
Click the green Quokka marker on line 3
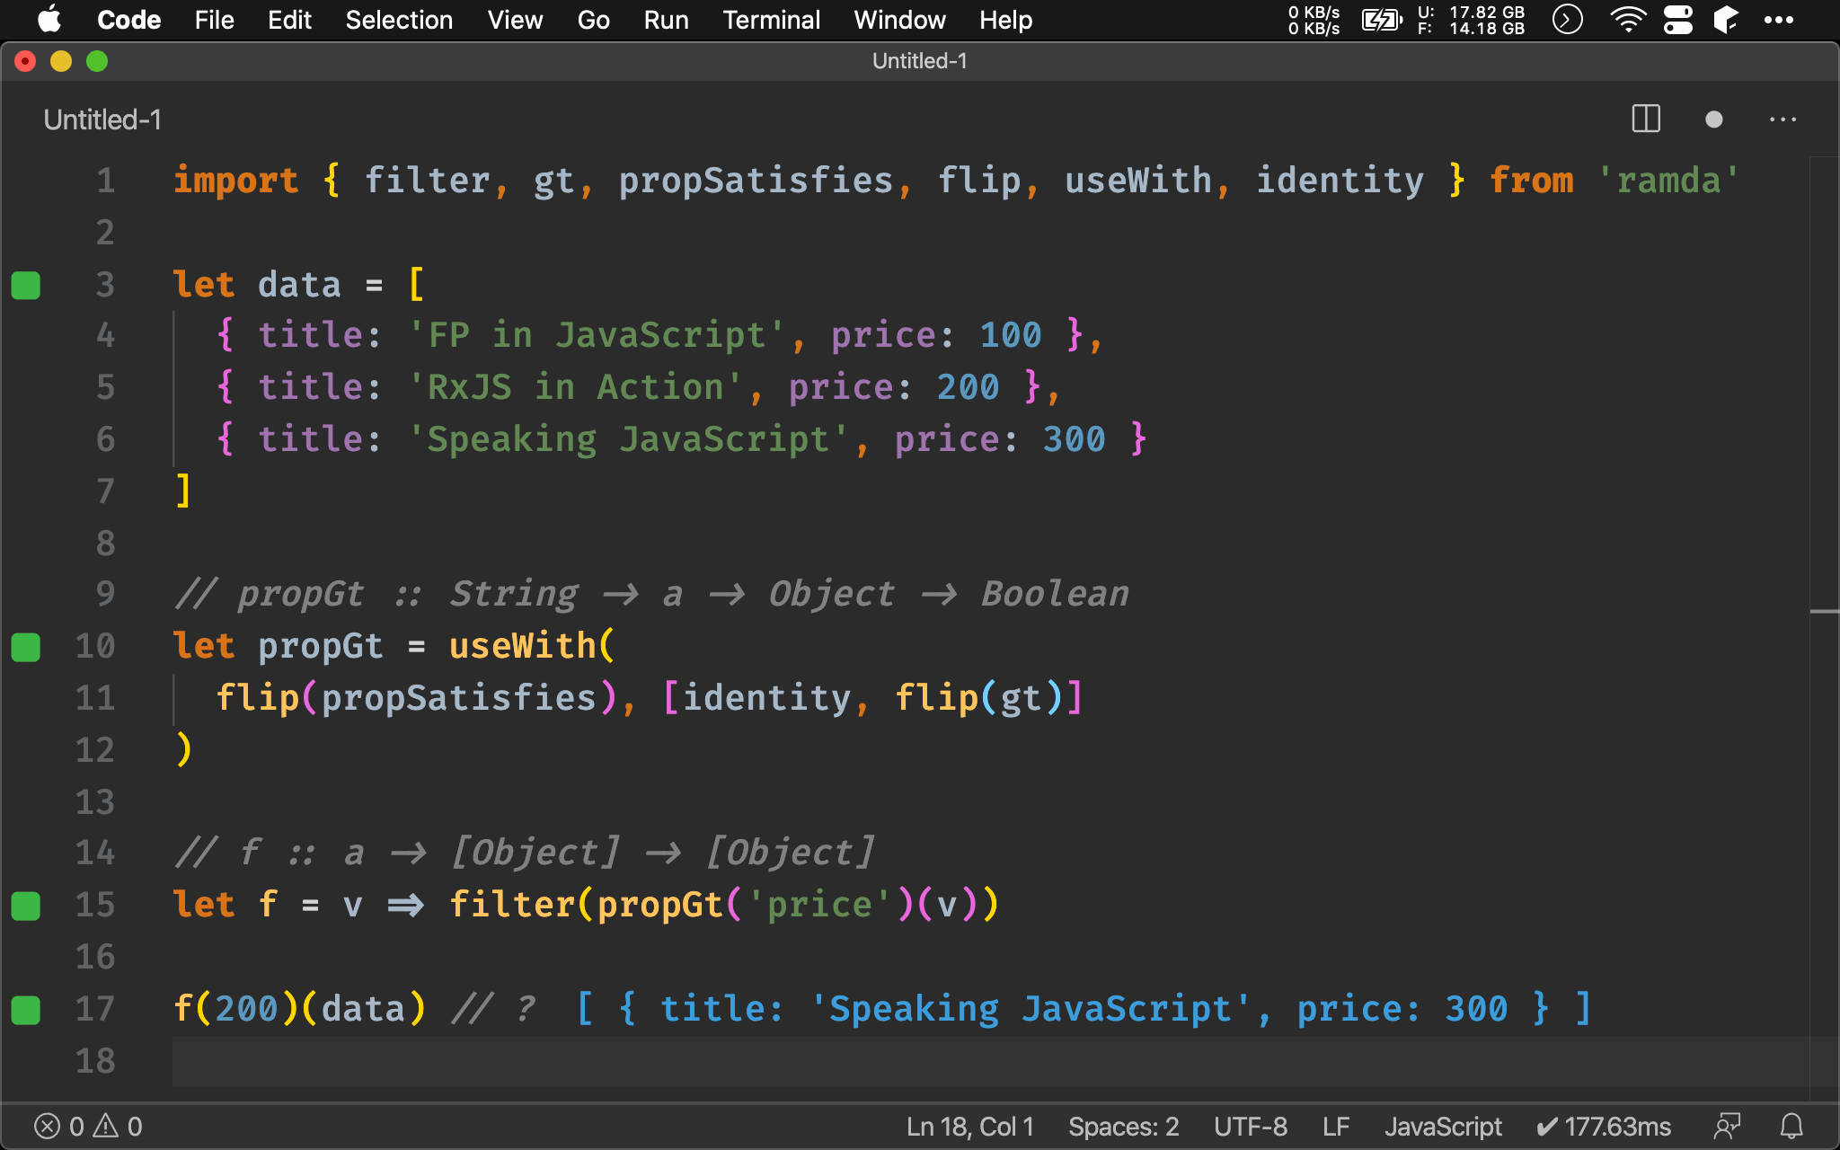(26, 285)
